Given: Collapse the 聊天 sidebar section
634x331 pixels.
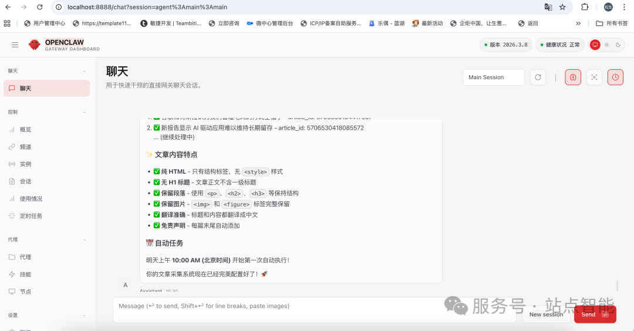Looking at the screenshot, I should click(84, 71).
